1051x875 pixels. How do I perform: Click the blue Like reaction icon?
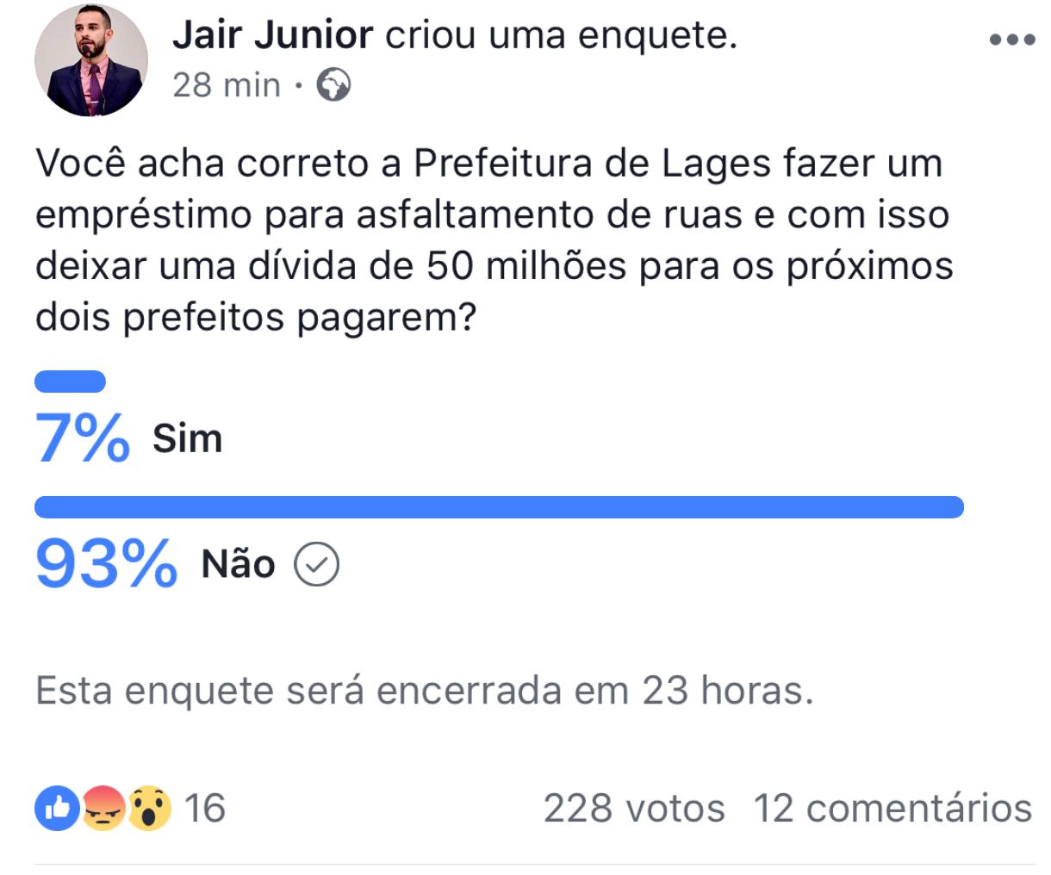[x=56, y=809]
